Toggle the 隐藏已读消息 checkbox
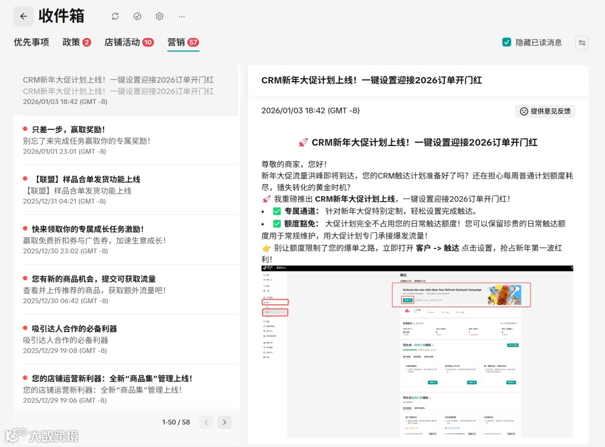This screenshot has width=605, height=447. [x=506, y=42]
